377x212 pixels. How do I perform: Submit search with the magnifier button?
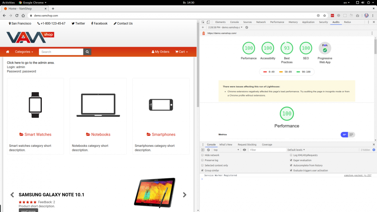click(x=87, y=52)
